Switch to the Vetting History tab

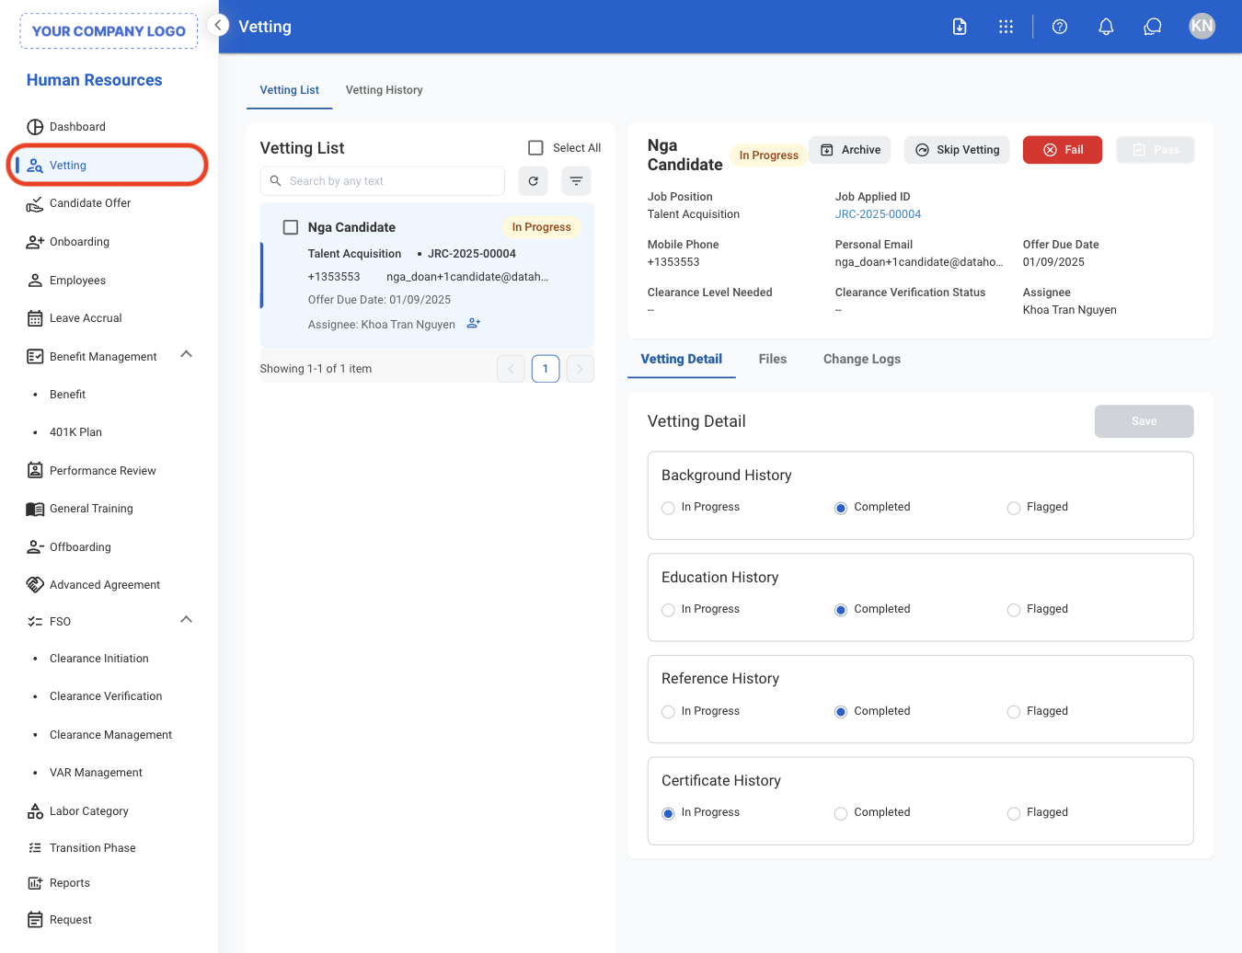(385, 90)
